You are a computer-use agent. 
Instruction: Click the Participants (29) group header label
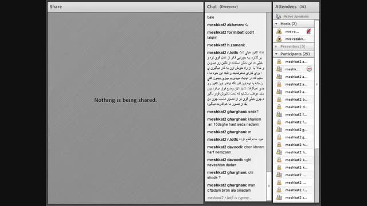pyautogui.click(x=295, y=54)
